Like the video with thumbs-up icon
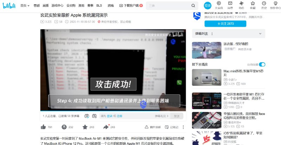281x145 pixels. pos(43,127)
